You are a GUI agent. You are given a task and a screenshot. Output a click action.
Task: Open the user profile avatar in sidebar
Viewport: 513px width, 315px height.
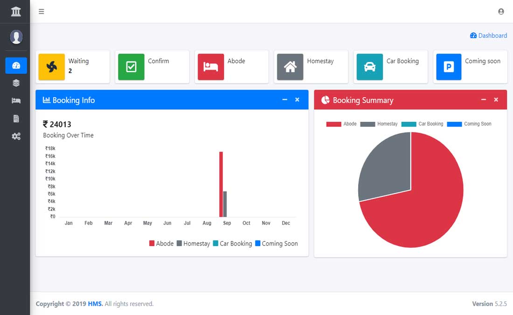point(16,37)
